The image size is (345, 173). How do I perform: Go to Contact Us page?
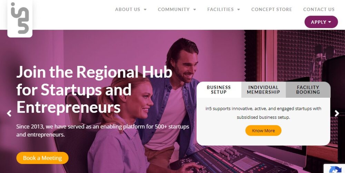(x=319, y=9)
